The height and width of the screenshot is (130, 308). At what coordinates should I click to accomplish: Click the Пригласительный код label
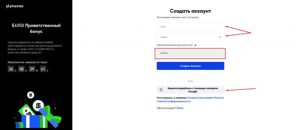point(174,45)
